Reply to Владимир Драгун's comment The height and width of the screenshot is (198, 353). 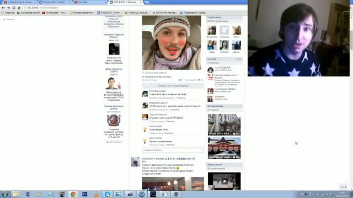click(175, 110)
